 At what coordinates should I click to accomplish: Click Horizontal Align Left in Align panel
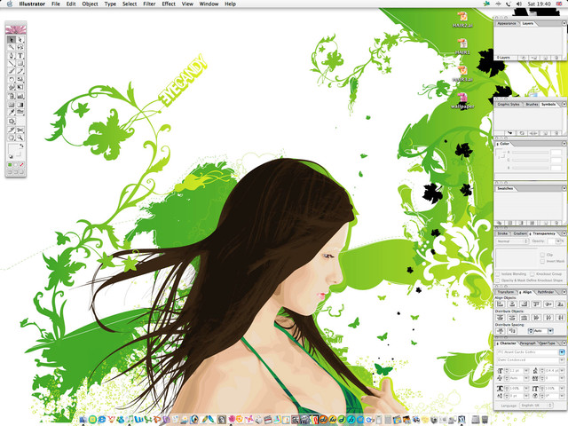[501, 304]
